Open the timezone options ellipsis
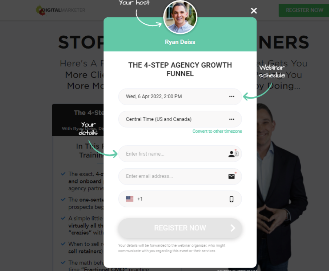The width and height of the screenshot is (329, 272). click(x=232, y=119)
